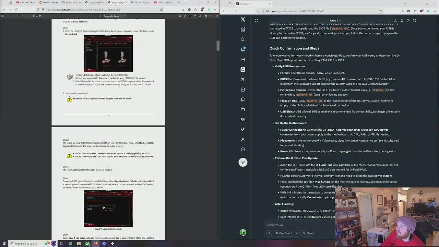Image resolution: width=439 pixels, height=247 pixels.
Task: Switch to the mb_manual_b85 tab
Action: pyautogui.click(x=94, y=2)
